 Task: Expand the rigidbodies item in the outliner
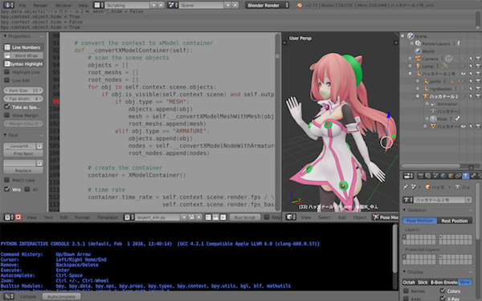click(x=418, y=89)
